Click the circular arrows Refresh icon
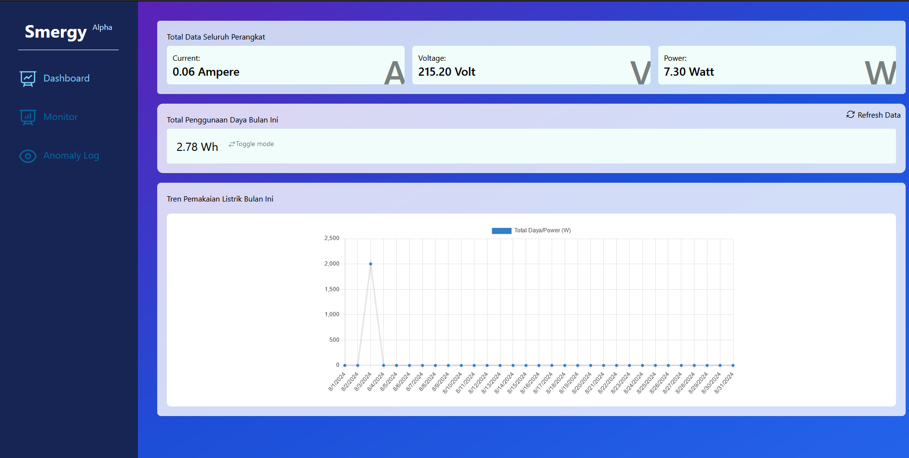The height and width of the screenshot is (458, 909). [x=850, y=115]
